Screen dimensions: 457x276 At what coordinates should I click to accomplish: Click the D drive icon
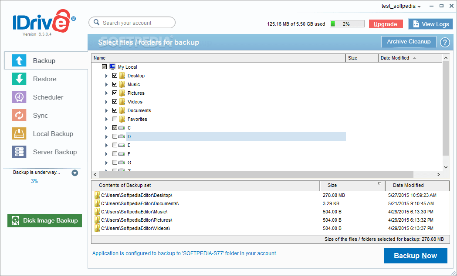click(x=122, y=136)
